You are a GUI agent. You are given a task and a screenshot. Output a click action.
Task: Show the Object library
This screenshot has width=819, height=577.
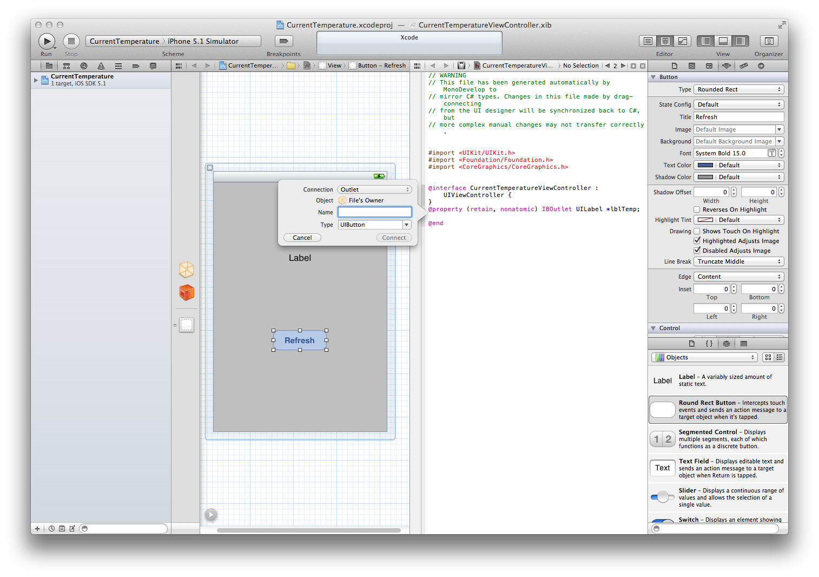(x=726, y=344)
